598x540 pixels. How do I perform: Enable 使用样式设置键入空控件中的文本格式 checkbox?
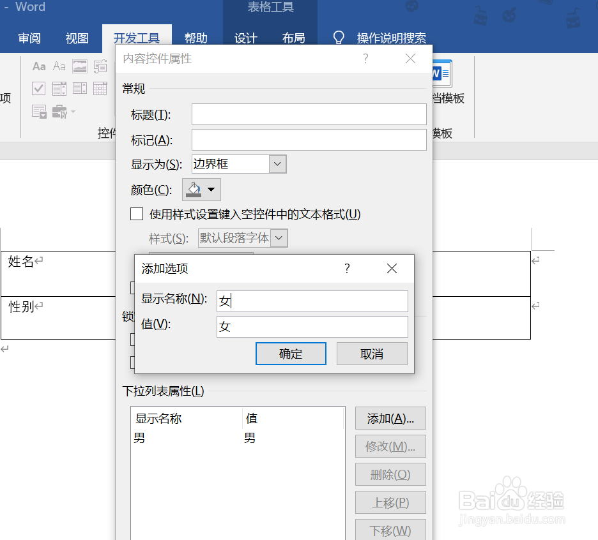click(x=136, y=214)
